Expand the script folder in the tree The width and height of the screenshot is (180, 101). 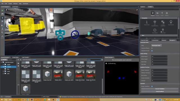tap(3, 71)
